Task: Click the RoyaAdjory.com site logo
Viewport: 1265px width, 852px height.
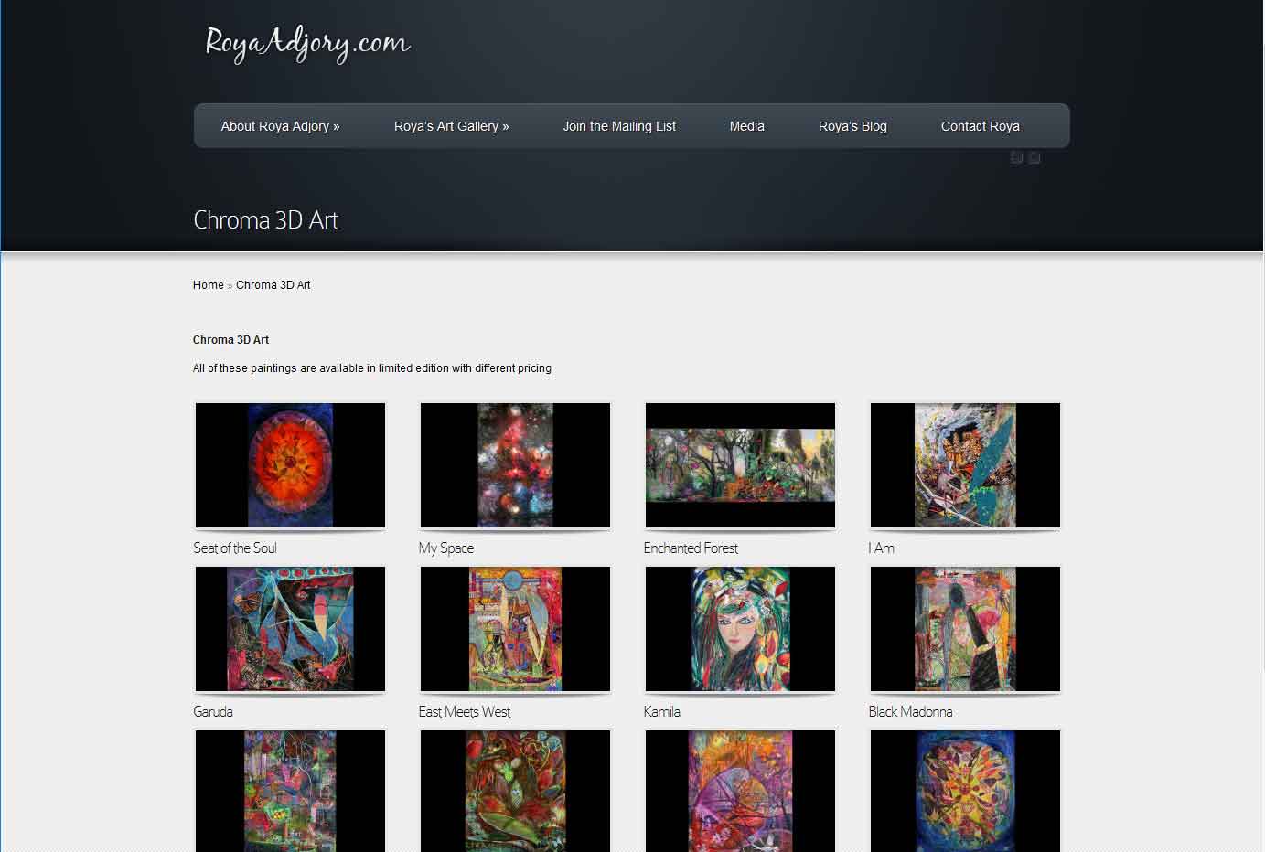Action: [306, 43]
